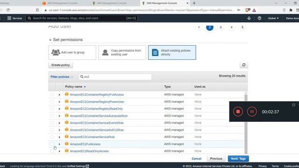Open the browser extensions puzzle icon
The height and width of the screenshot is (168, 299).
point(291,10)
